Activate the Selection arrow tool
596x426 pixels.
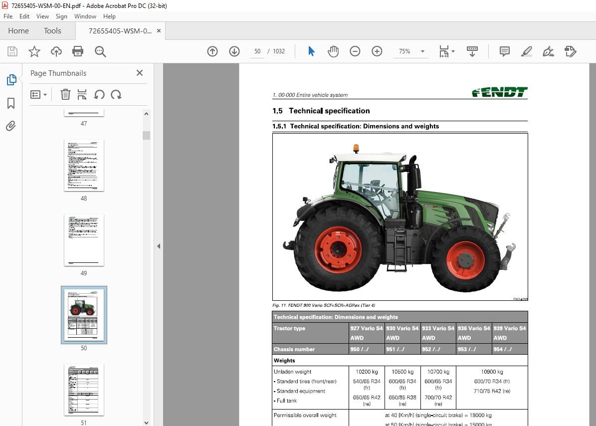311,51
